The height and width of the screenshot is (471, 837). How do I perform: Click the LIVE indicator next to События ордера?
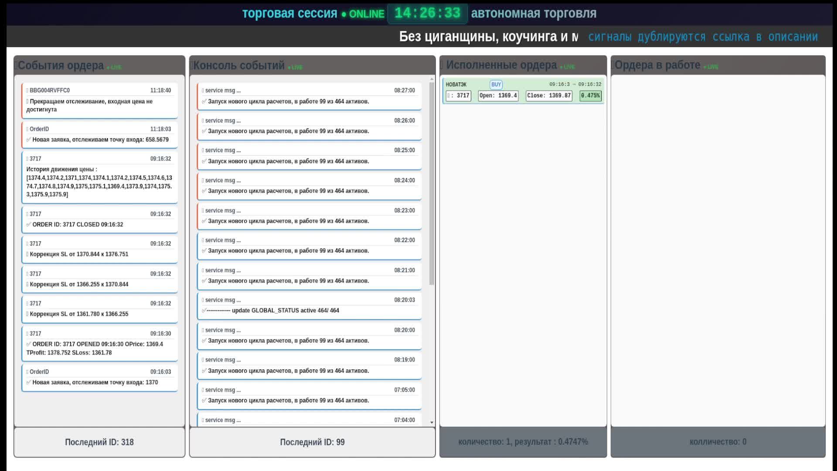[x=114, y=67]
